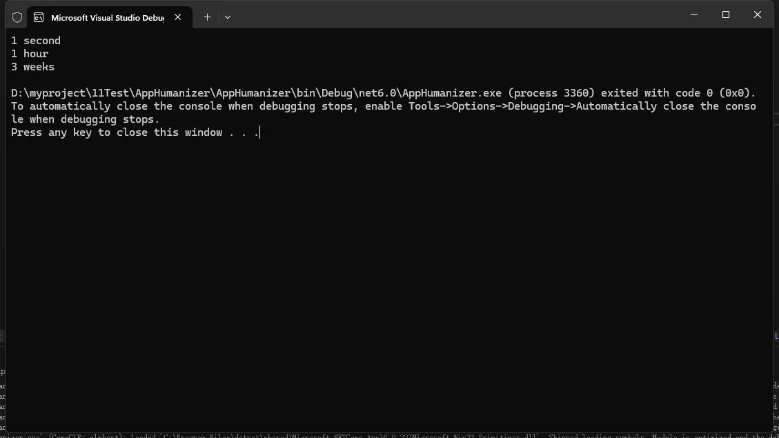Viewport: 779px width, 438px height.
Task: Open a new terminal tab with plus
Action: [207, 17]
